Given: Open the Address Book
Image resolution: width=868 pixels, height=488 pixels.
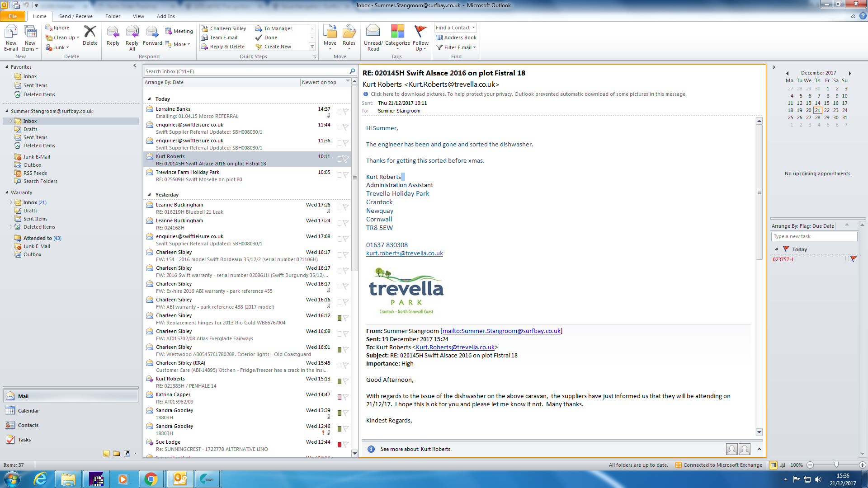Looking at the screenshot, I should point(457,38).
